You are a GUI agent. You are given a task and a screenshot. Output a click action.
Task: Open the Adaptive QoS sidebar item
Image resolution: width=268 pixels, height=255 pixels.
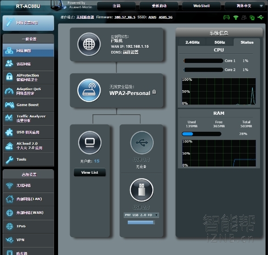click(x=28, y=91)
